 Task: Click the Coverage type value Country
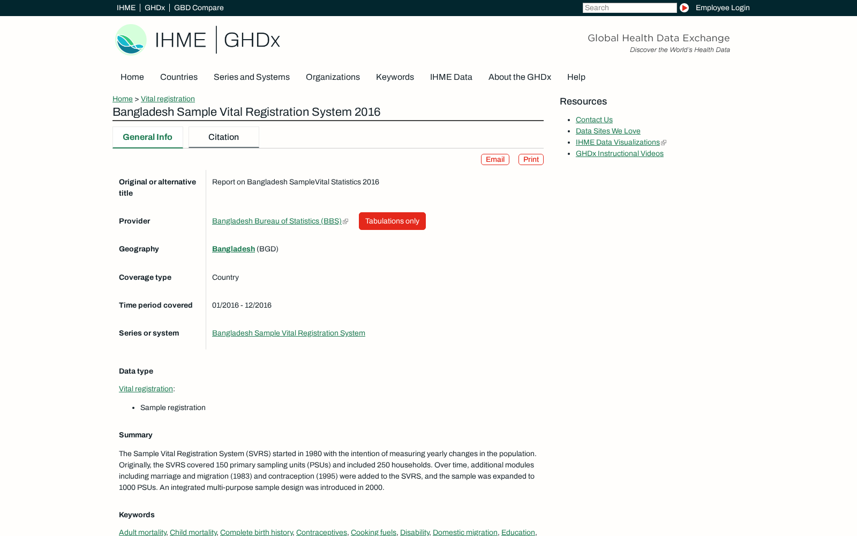(x=225, y=277)
